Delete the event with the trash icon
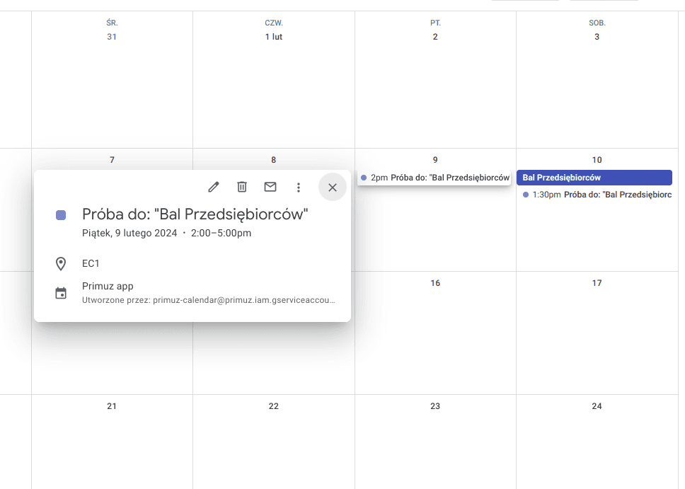 click(242, 187)
